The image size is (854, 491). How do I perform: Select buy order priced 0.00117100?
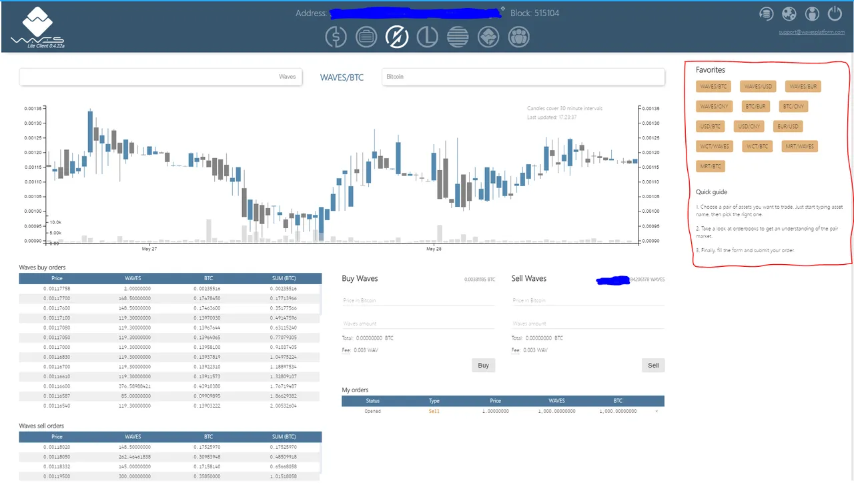pos(170,318)
